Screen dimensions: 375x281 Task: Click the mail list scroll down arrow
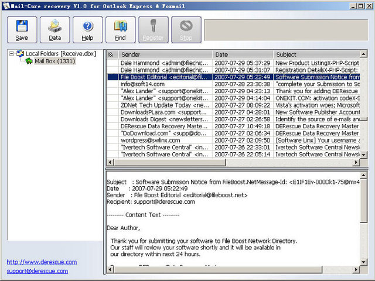[363, 155]
